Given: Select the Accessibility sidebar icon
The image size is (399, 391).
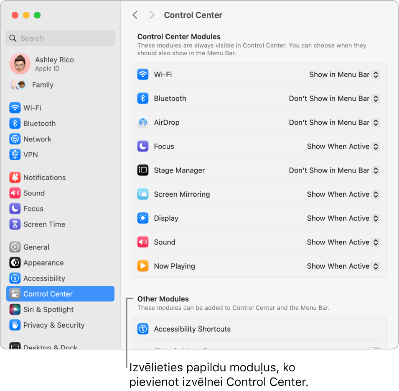Looking at the screenshot, I should [x=15, y=278].
